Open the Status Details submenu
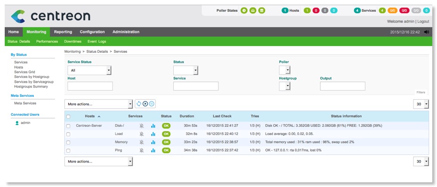The height and width of the screenshot is (187, 437). point(19,41)
